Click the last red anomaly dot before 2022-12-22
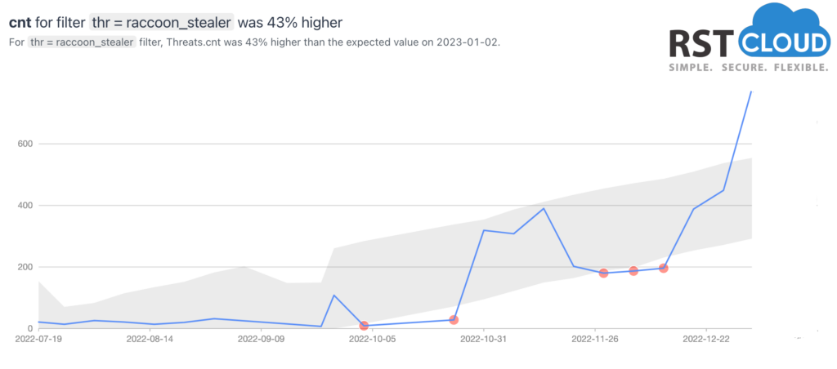This screenshot has height=369, width=837. tap(664, 269)
